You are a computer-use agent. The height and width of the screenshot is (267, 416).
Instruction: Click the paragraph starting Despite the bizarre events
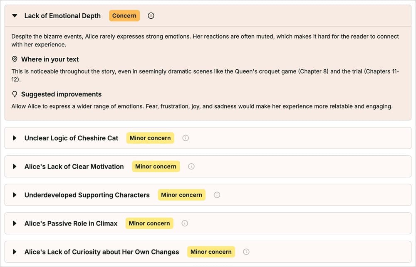(x=205, y=41)
